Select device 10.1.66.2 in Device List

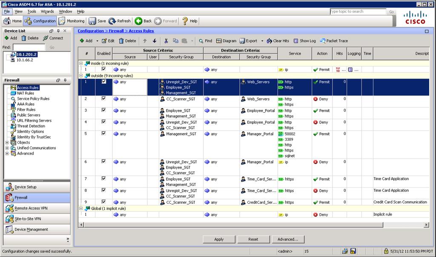pyautogui.click(x=25, y=60)
